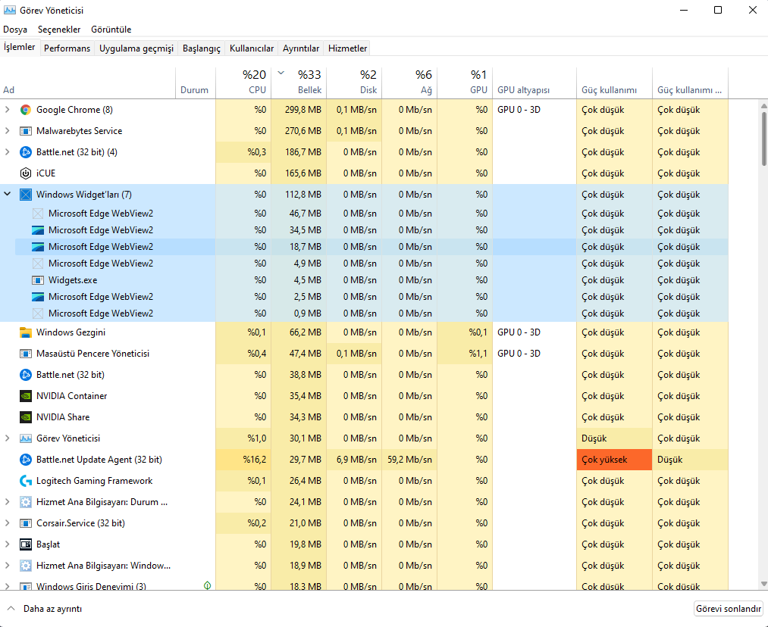Switch to the Hizmetler tab
768x627 pixels.
(x=348, y=48)
